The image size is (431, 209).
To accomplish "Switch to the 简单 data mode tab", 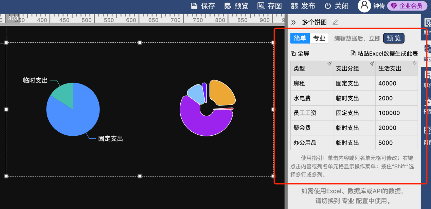I will tap(300, 38).
